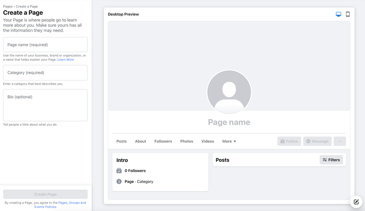Viewport: 365px width, 211px height.
Task: Open the Learn More link
Action: pyautogui.click(x=66, y=59)
